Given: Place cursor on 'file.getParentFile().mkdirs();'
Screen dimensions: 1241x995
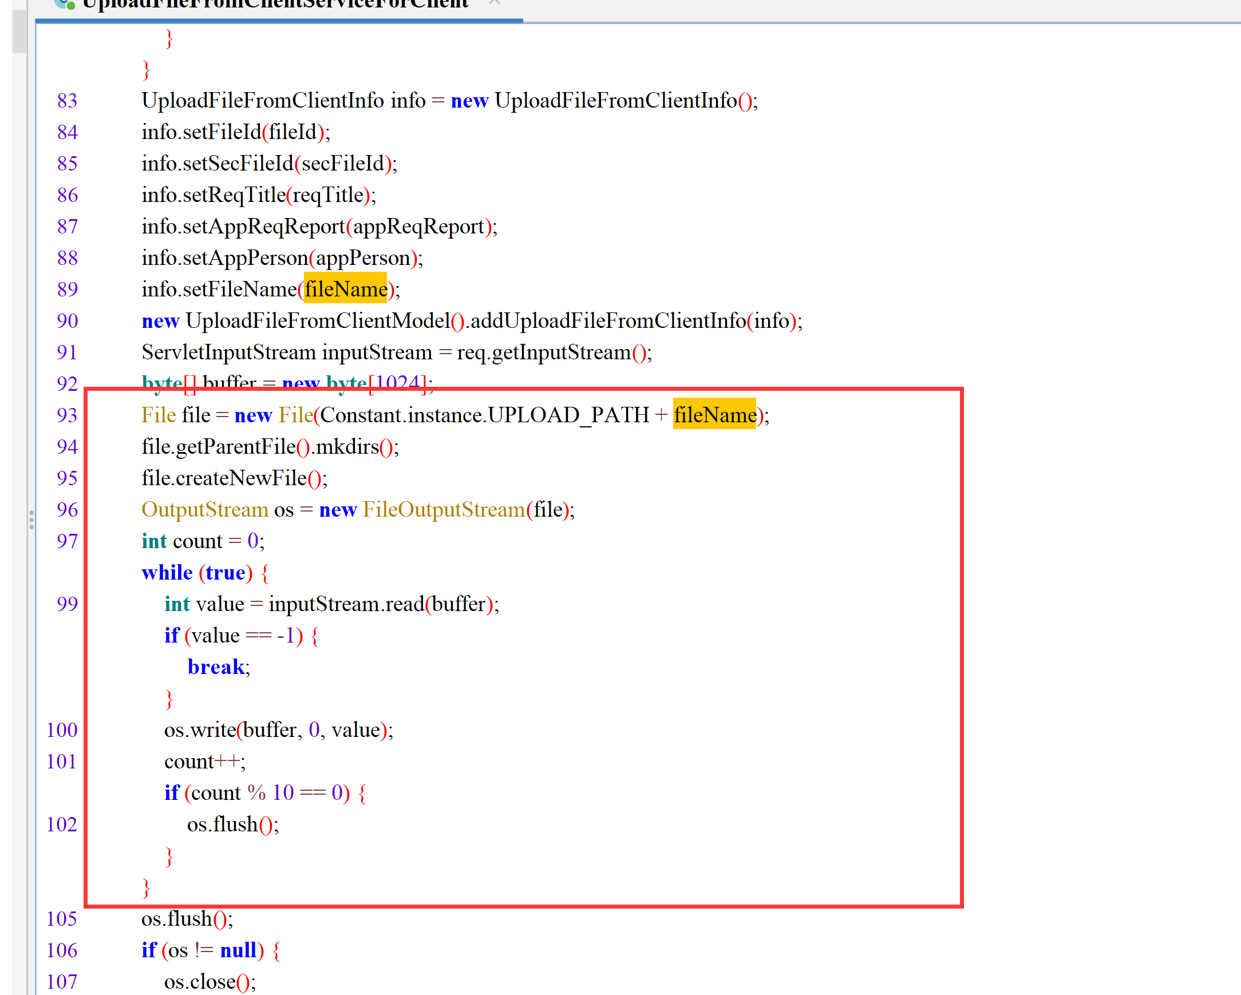Looking at the screenshot, I should pyautogui.click(x=271, y=446).
